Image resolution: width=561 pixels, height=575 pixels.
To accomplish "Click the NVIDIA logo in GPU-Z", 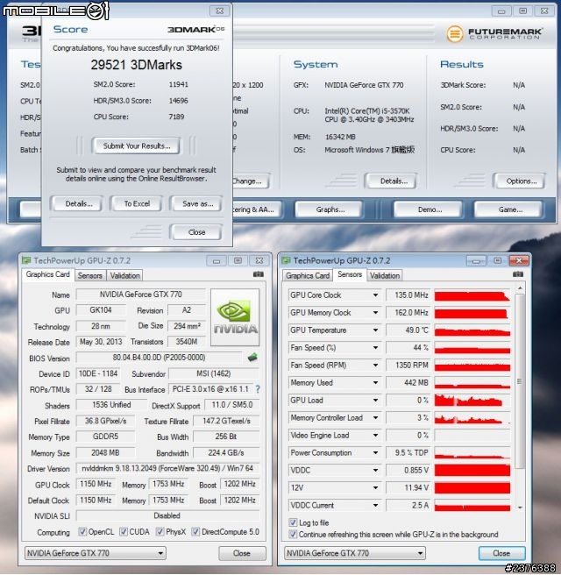I will point(235,317).
